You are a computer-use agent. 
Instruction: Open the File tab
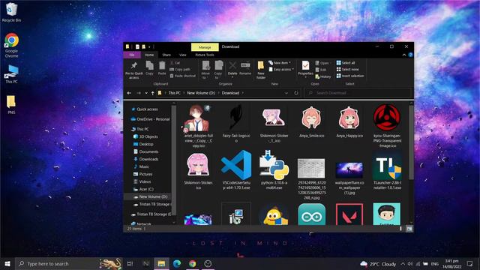pyautogui.click(x=132, y=55)
